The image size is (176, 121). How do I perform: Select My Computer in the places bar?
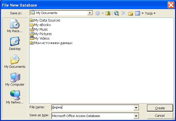point(15,79)
